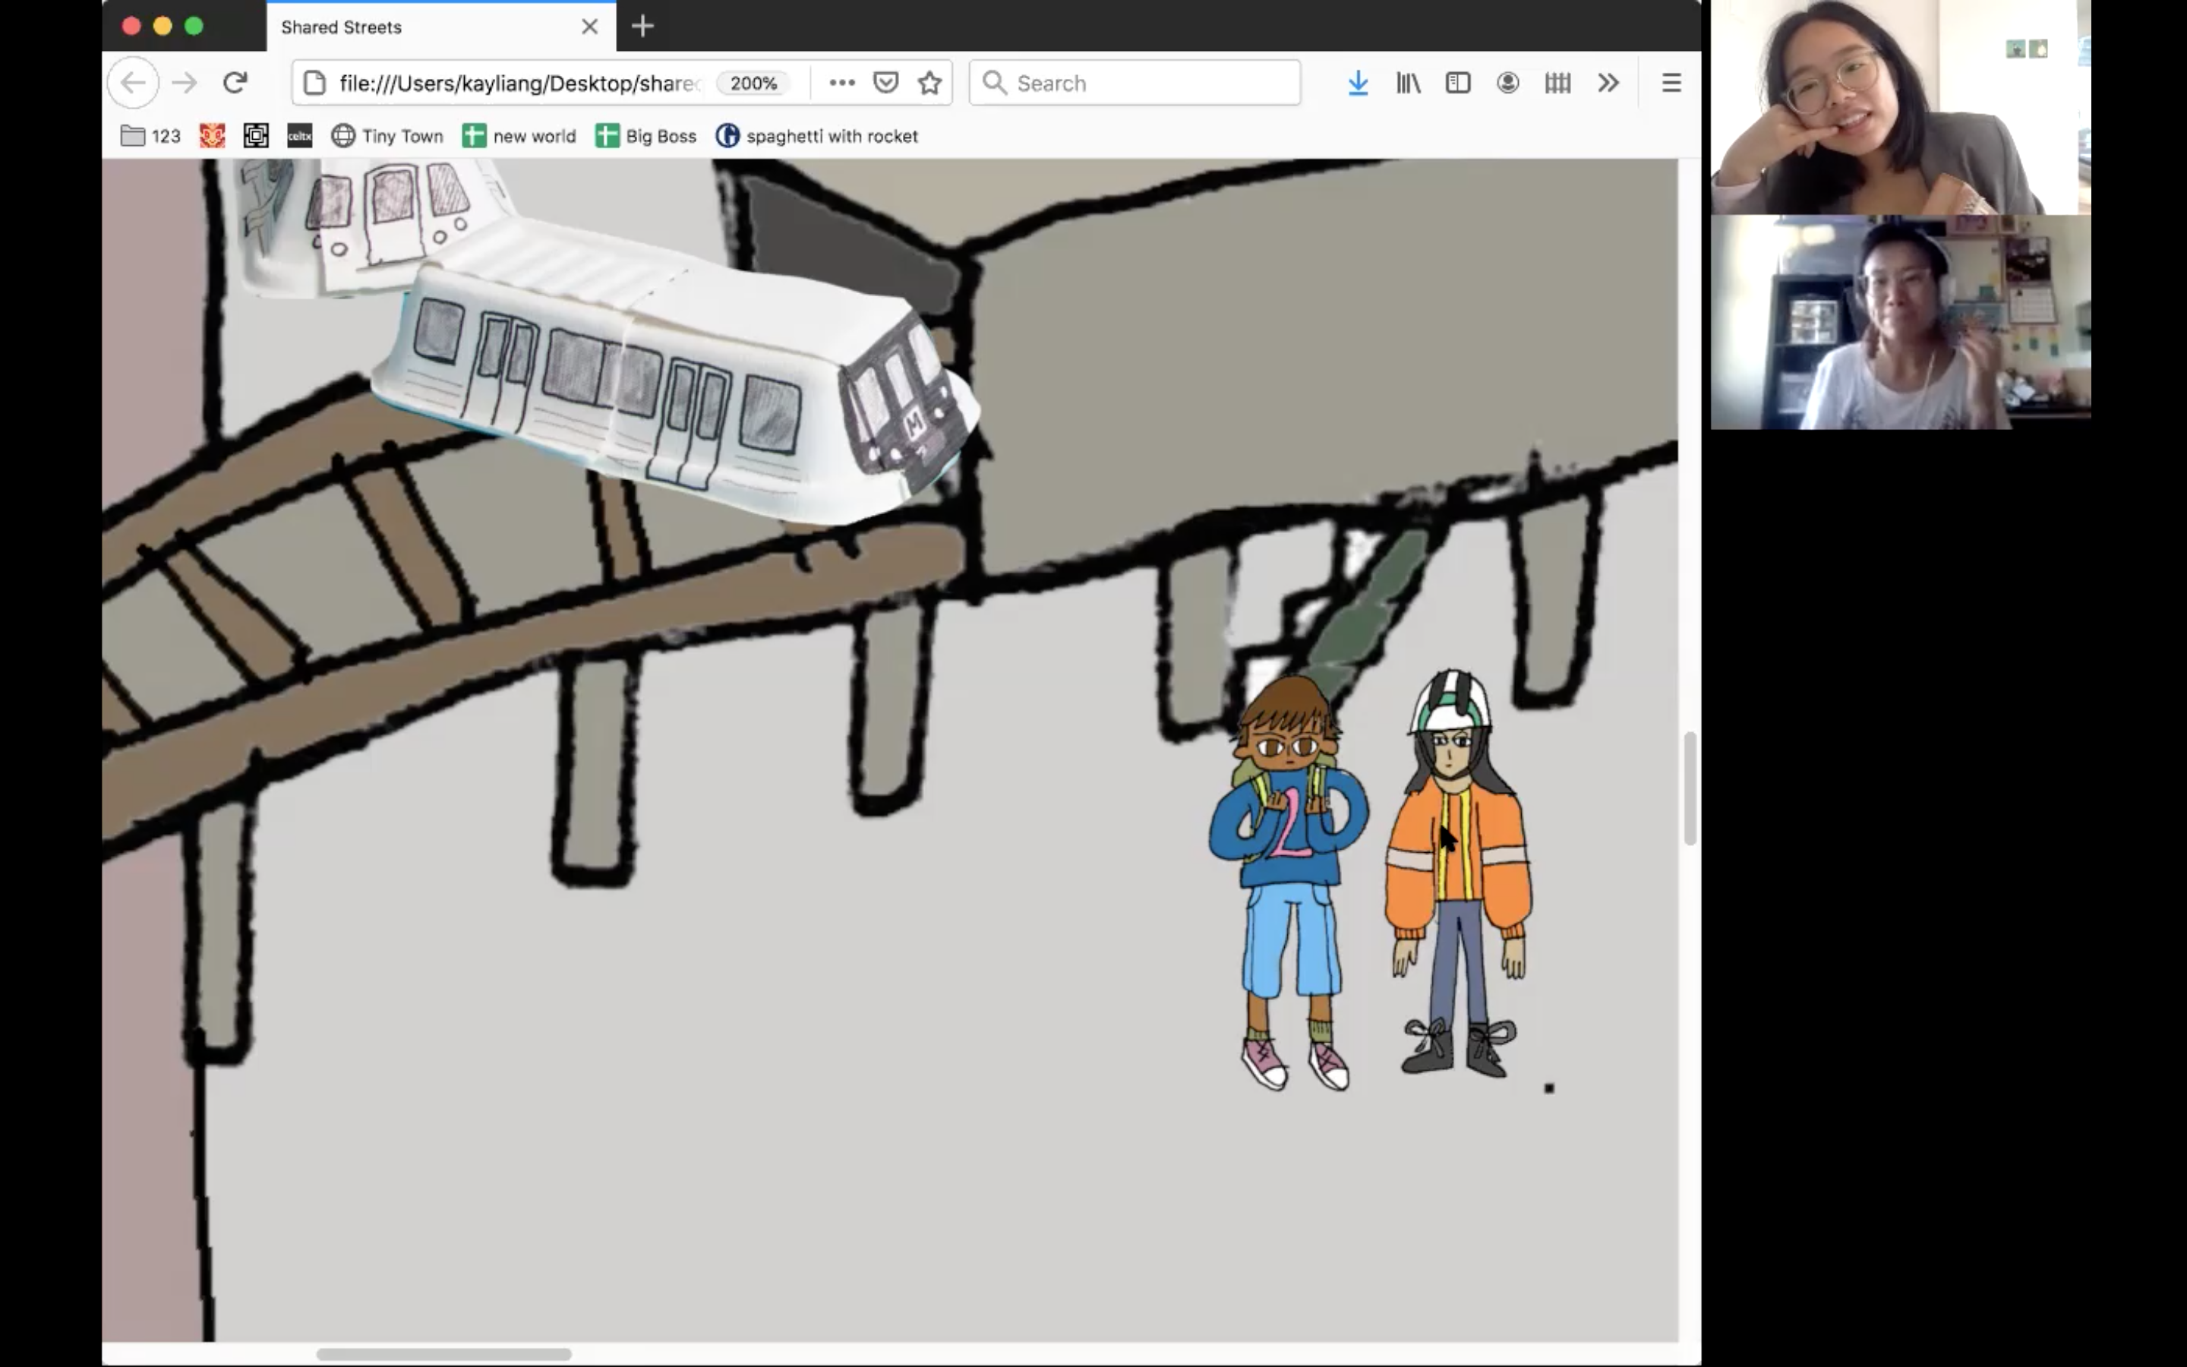Reset the 200% zoom level badge
The image size is (2187, 1367).
click(x=753, y=84)
